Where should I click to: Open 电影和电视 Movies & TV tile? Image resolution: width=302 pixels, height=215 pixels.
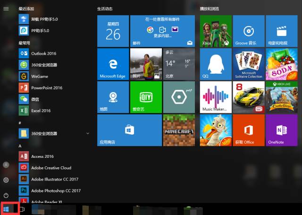[x=282, y=31]
